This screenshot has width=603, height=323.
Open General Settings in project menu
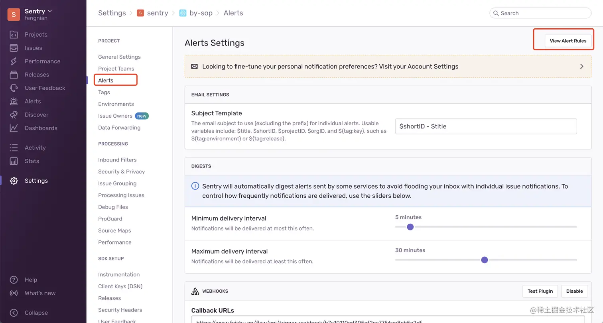click(x=119, y=57)
